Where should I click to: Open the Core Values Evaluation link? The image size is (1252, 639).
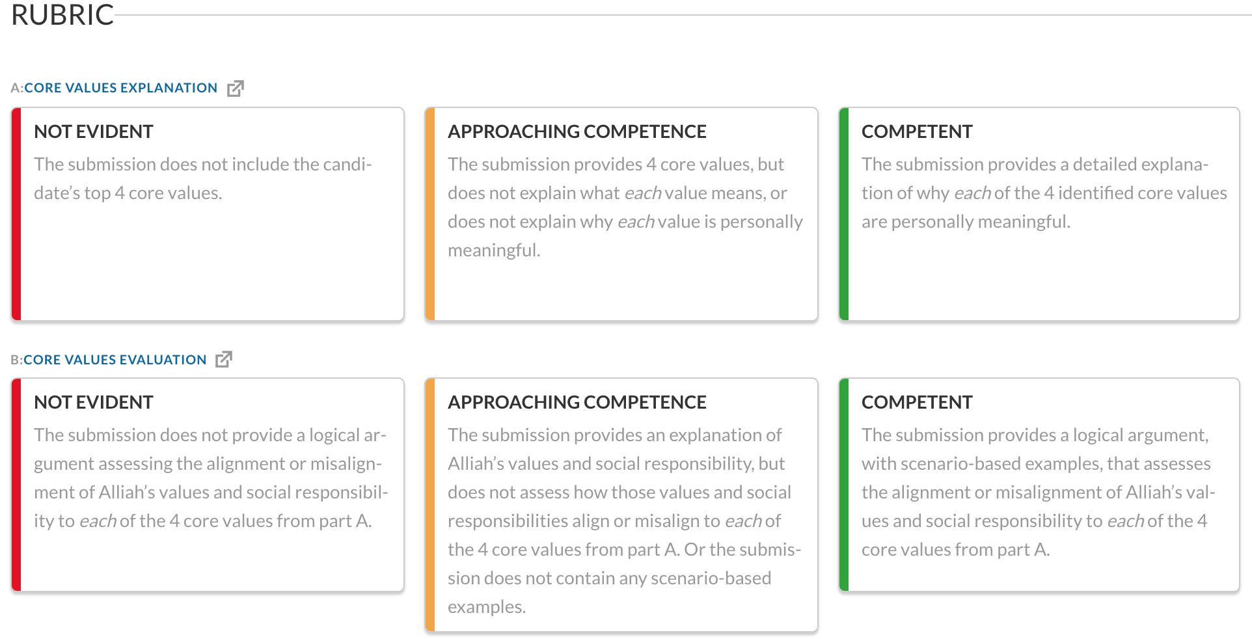(x=115, y=359)
